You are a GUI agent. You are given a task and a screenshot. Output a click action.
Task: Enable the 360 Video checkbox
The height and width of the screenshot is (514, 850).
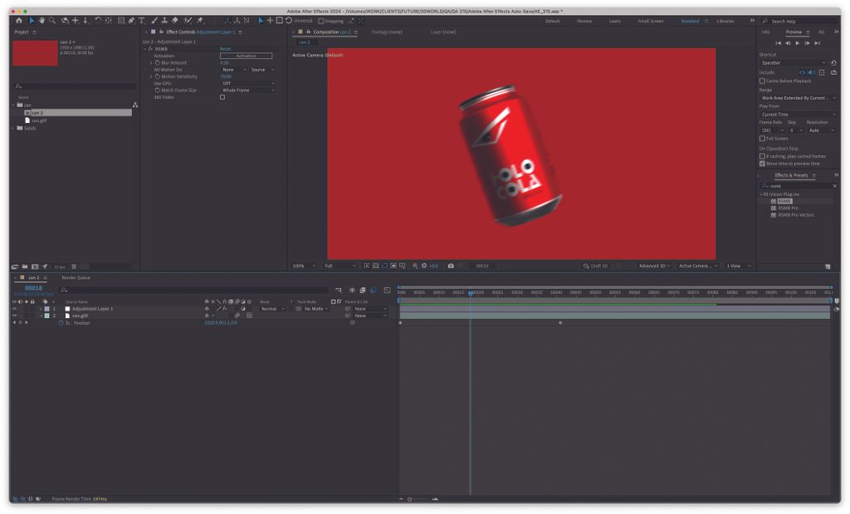[222, 97]
